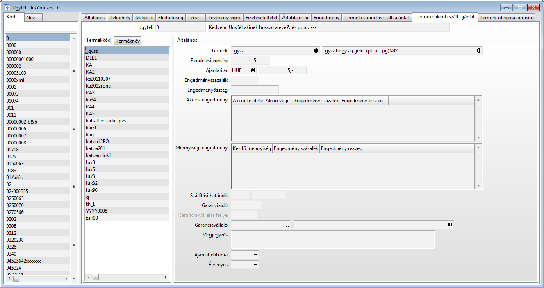The image size is (544, 288).
Task: Select the Általános sub-tab above Termék field
Action: point(187,40)
